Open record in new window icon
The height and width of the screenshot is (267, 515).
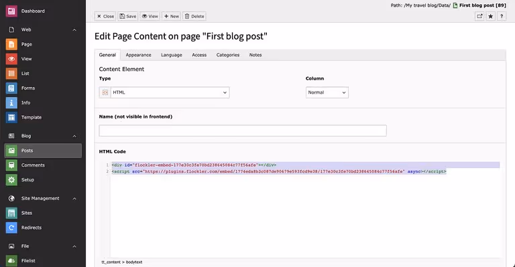(480, 16)
